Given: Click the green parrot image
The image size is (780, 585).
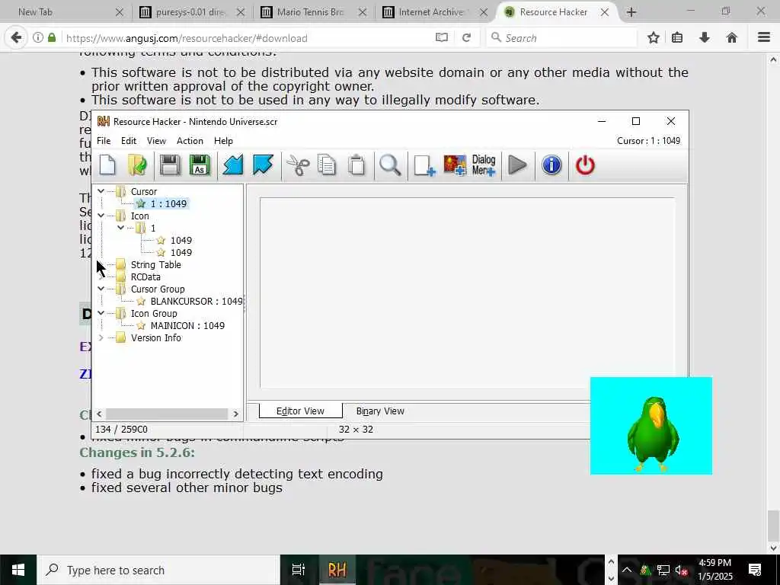Looking at the screenshot, I should (651, 426).
